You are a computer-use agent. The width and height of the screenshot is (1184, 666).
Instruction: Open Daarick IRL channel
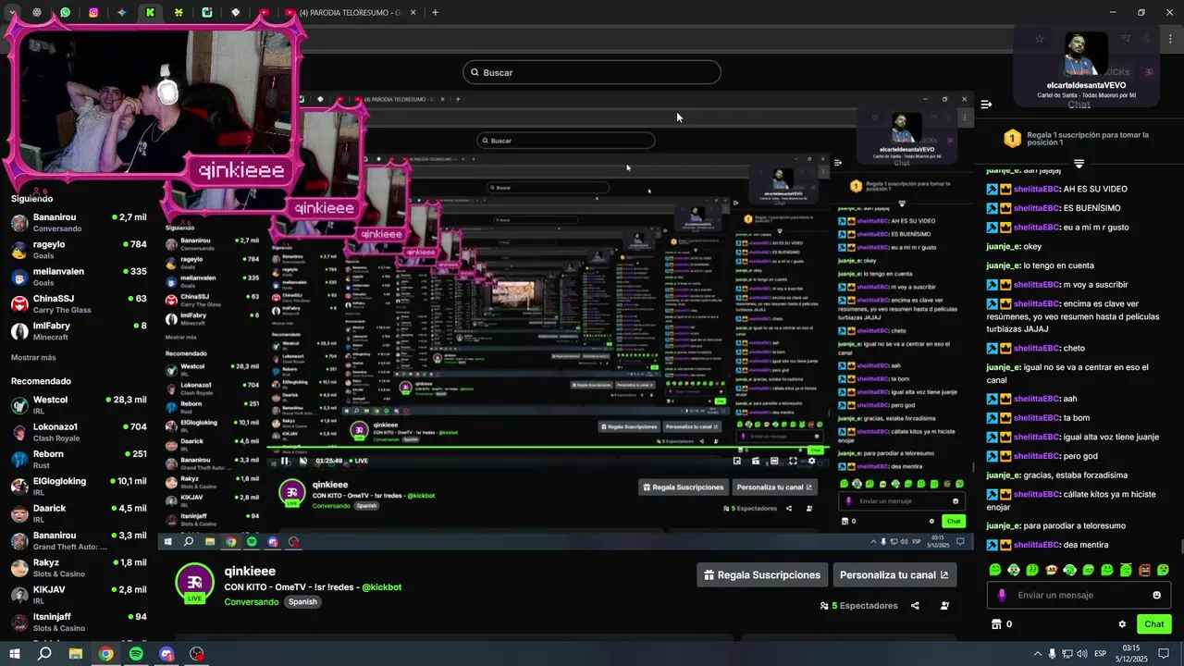pyautogui.click(x=79, y=513)
